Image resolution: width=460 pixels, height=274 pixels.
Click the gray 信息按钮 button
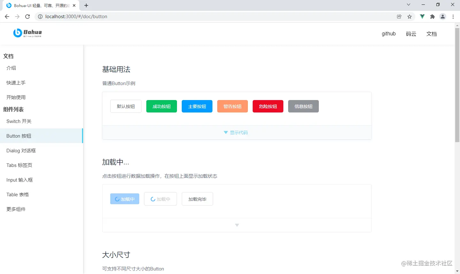[303, 106]
